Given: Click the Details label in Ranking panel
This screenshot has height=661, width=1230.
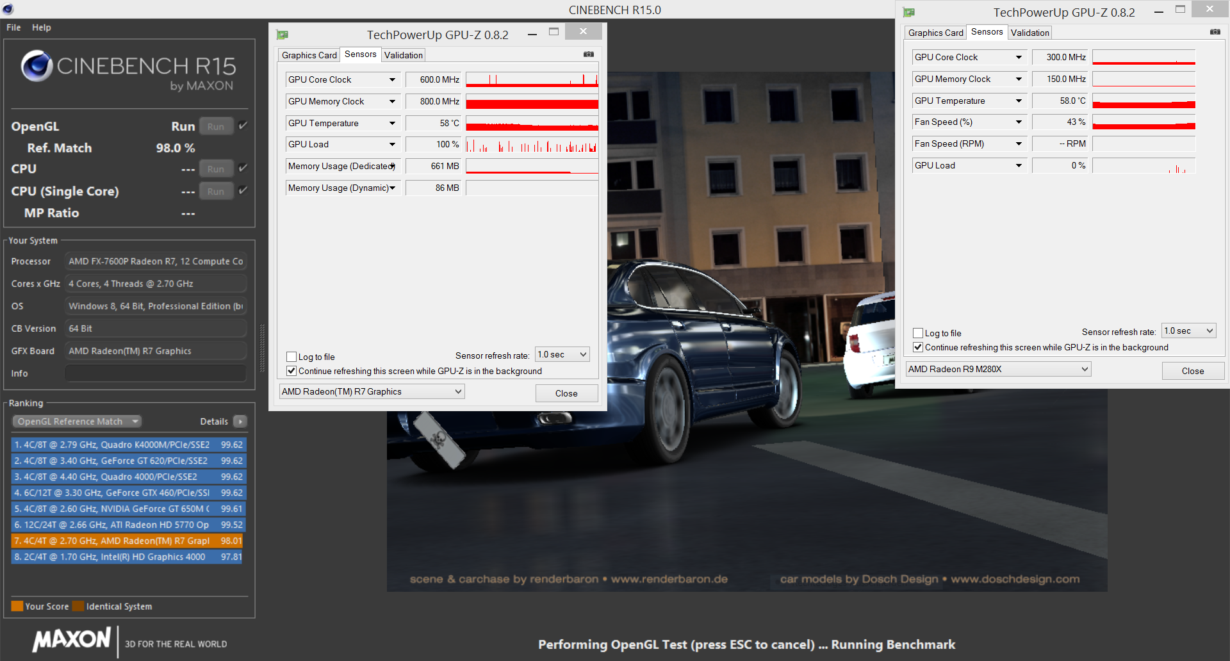Looking at the screenshot, I should tap(214, 421).
